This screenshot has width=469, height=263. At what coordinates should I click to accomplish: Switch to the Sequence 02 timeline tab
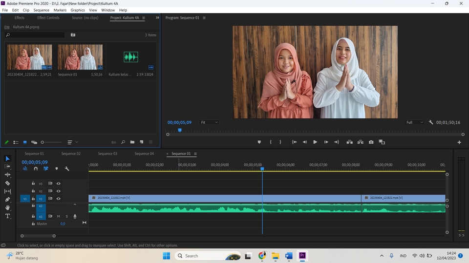(x=70, y=153)
